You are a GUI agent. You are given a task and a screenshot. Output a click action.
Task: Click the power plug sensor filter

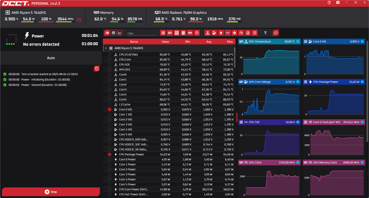221,33
